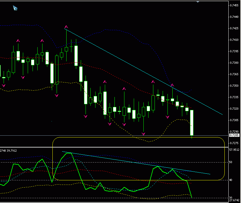This screenshot has height=203, width=241.
Task: Select the current price label 0.7285
Action: [234, 135]
